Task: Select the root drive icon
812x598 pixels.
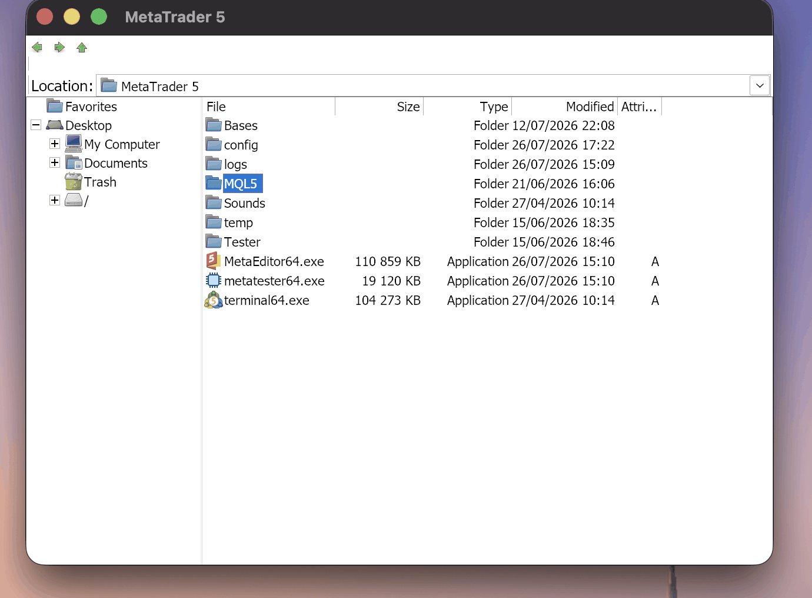Action: (x=74, y=200)
